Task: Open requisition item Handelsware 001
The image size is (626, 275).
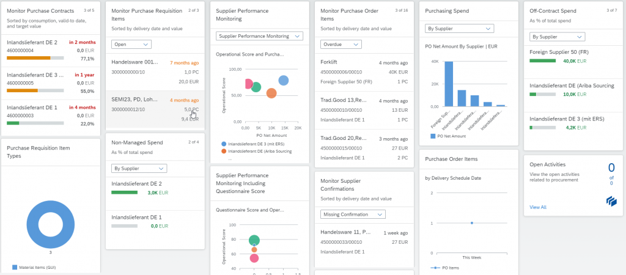Action: pyautogui.click(x=155, y=72)
